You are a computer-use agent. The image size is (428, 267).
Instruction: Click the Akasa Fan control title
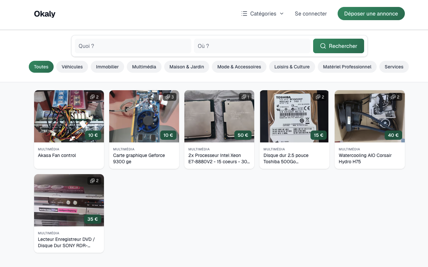click(x=57, y=155)
